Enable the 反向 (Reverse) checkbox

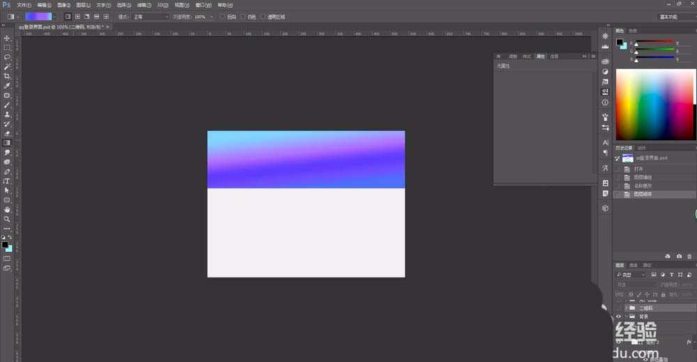click(x=222, y=16)
